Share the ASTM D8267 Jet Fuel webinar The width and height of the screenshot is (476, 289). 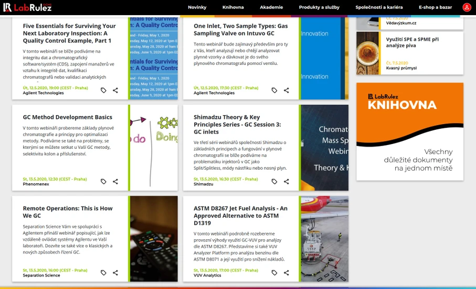(x=286, y=273)
